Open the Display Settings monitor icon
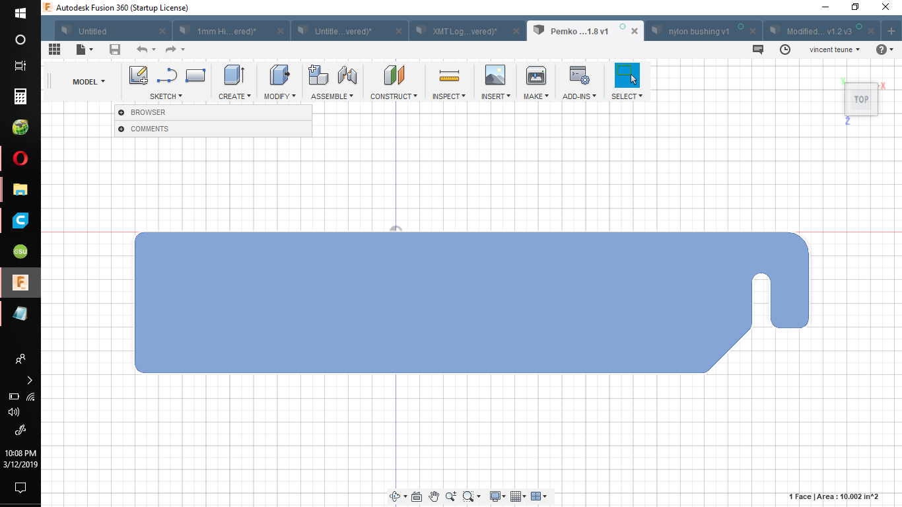 tap(495, 496)
